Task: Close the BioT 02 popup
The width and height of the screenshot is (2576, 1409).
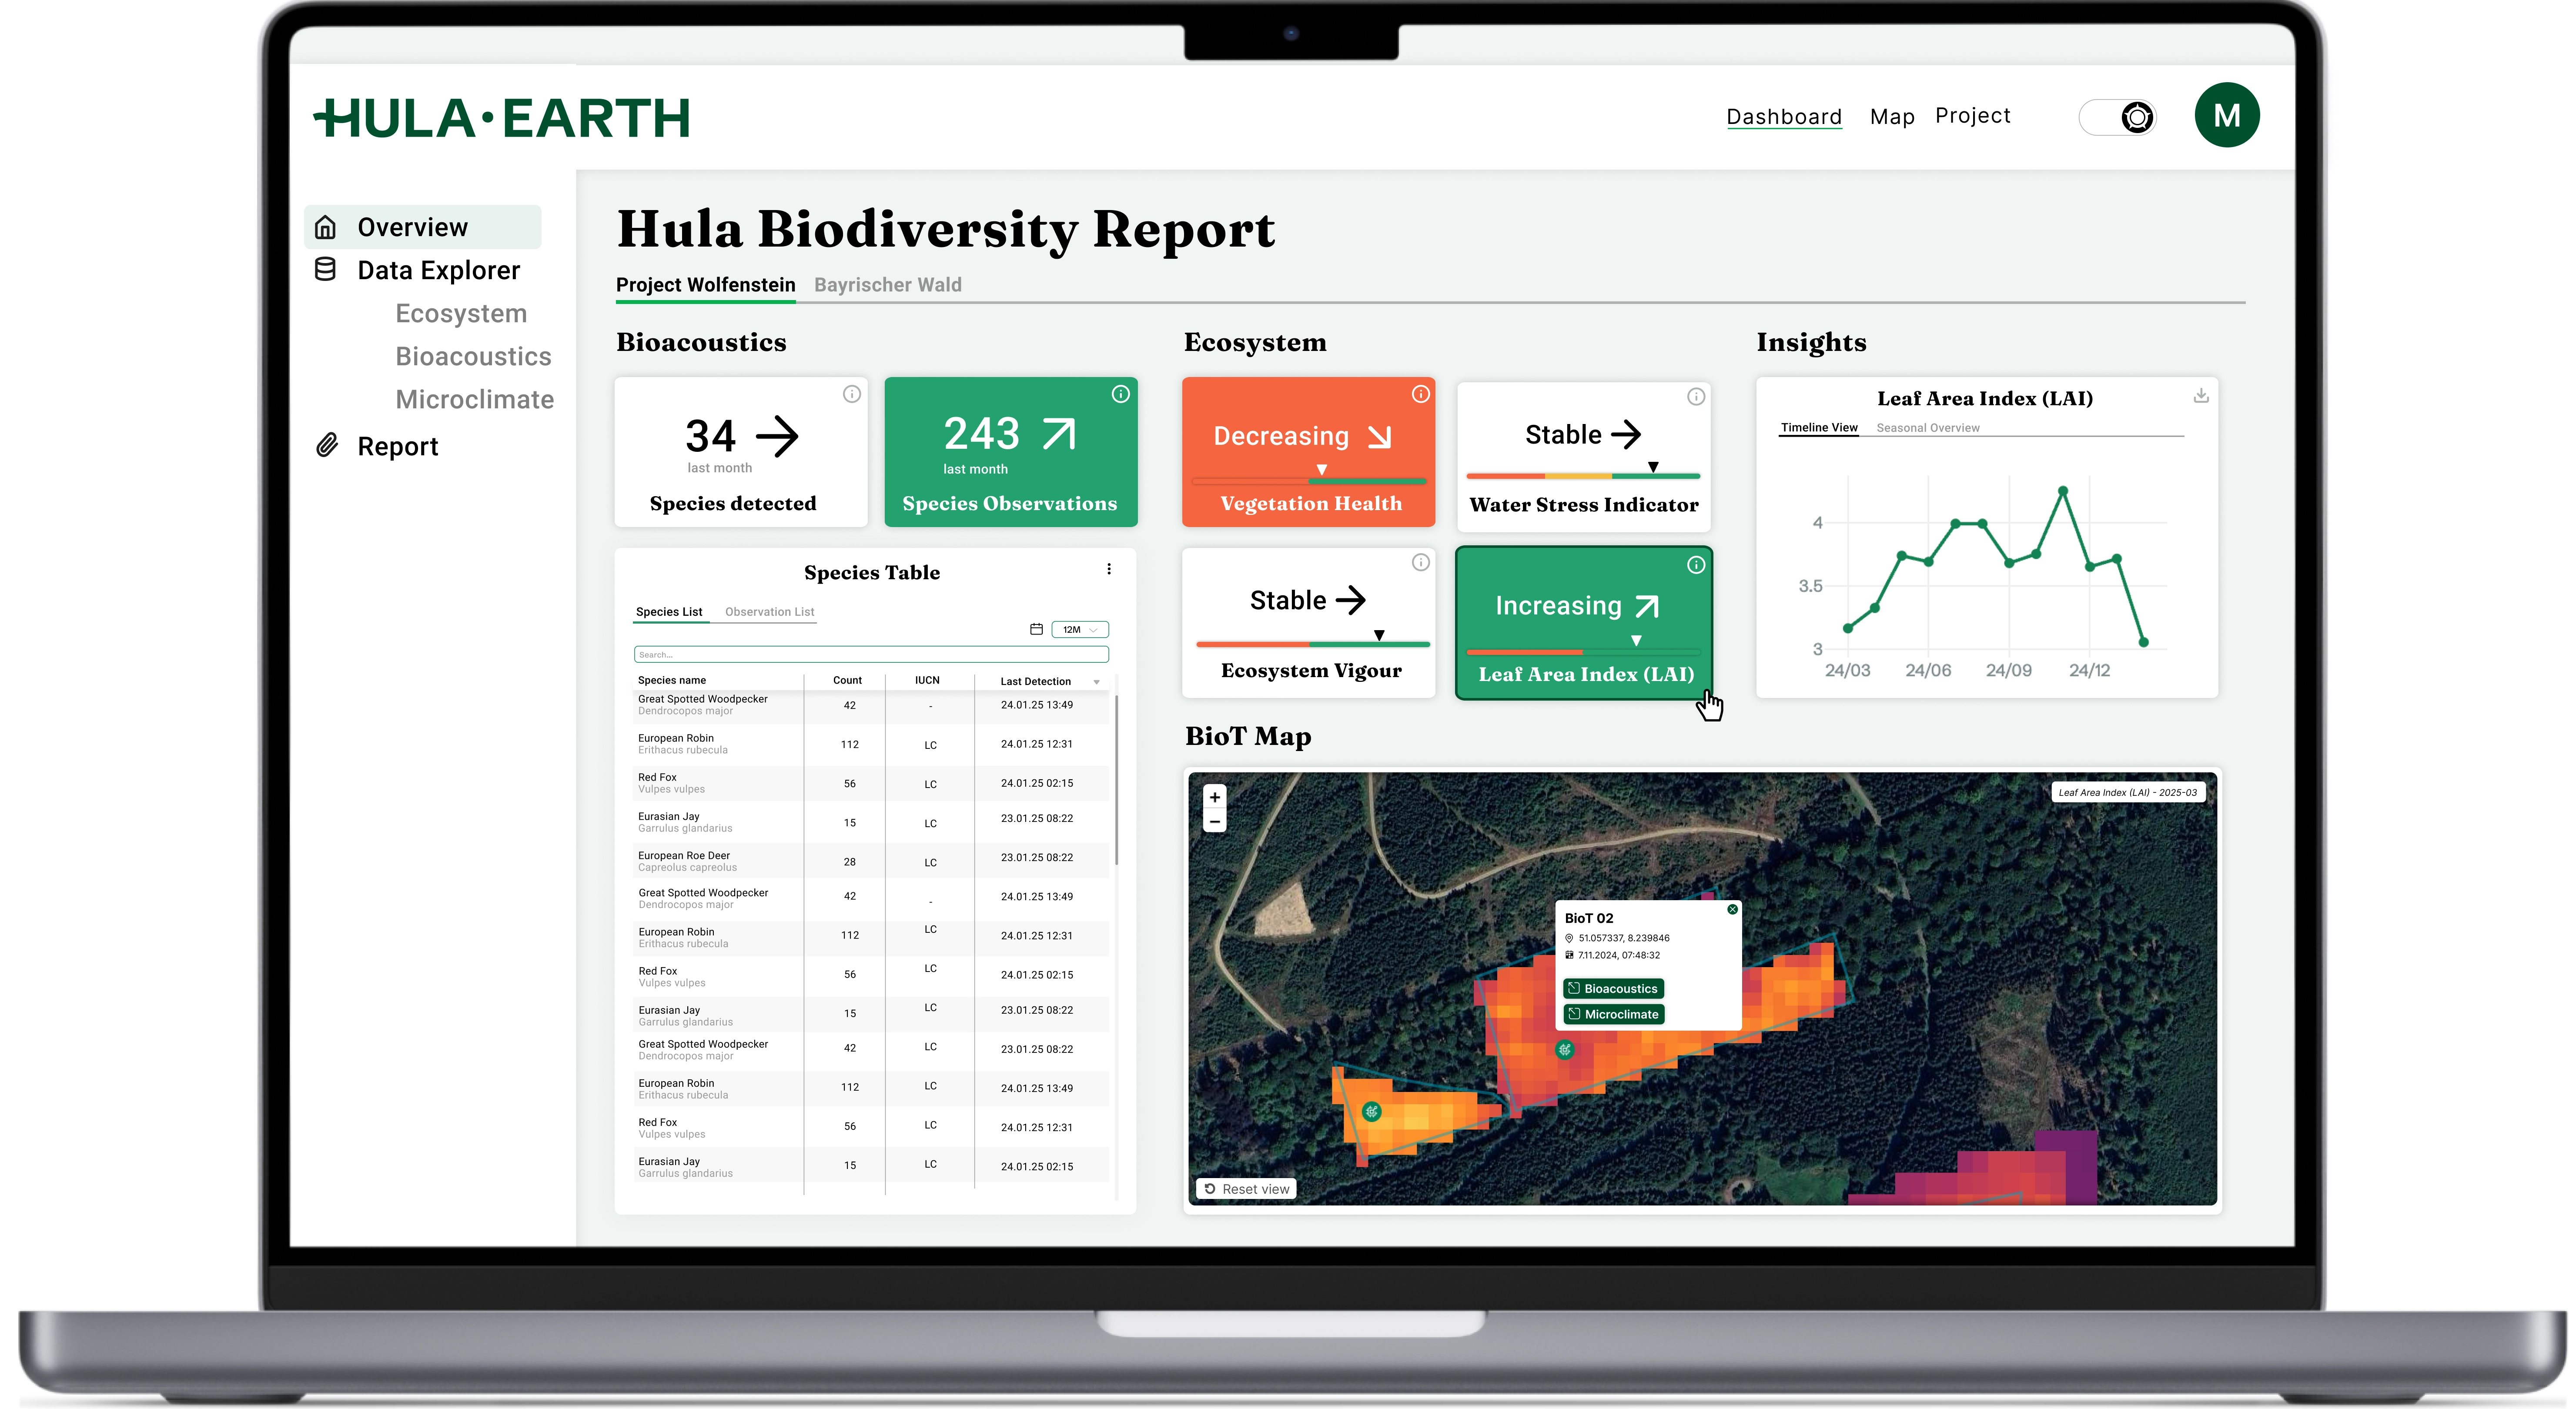Action: tap(1732, 909)
